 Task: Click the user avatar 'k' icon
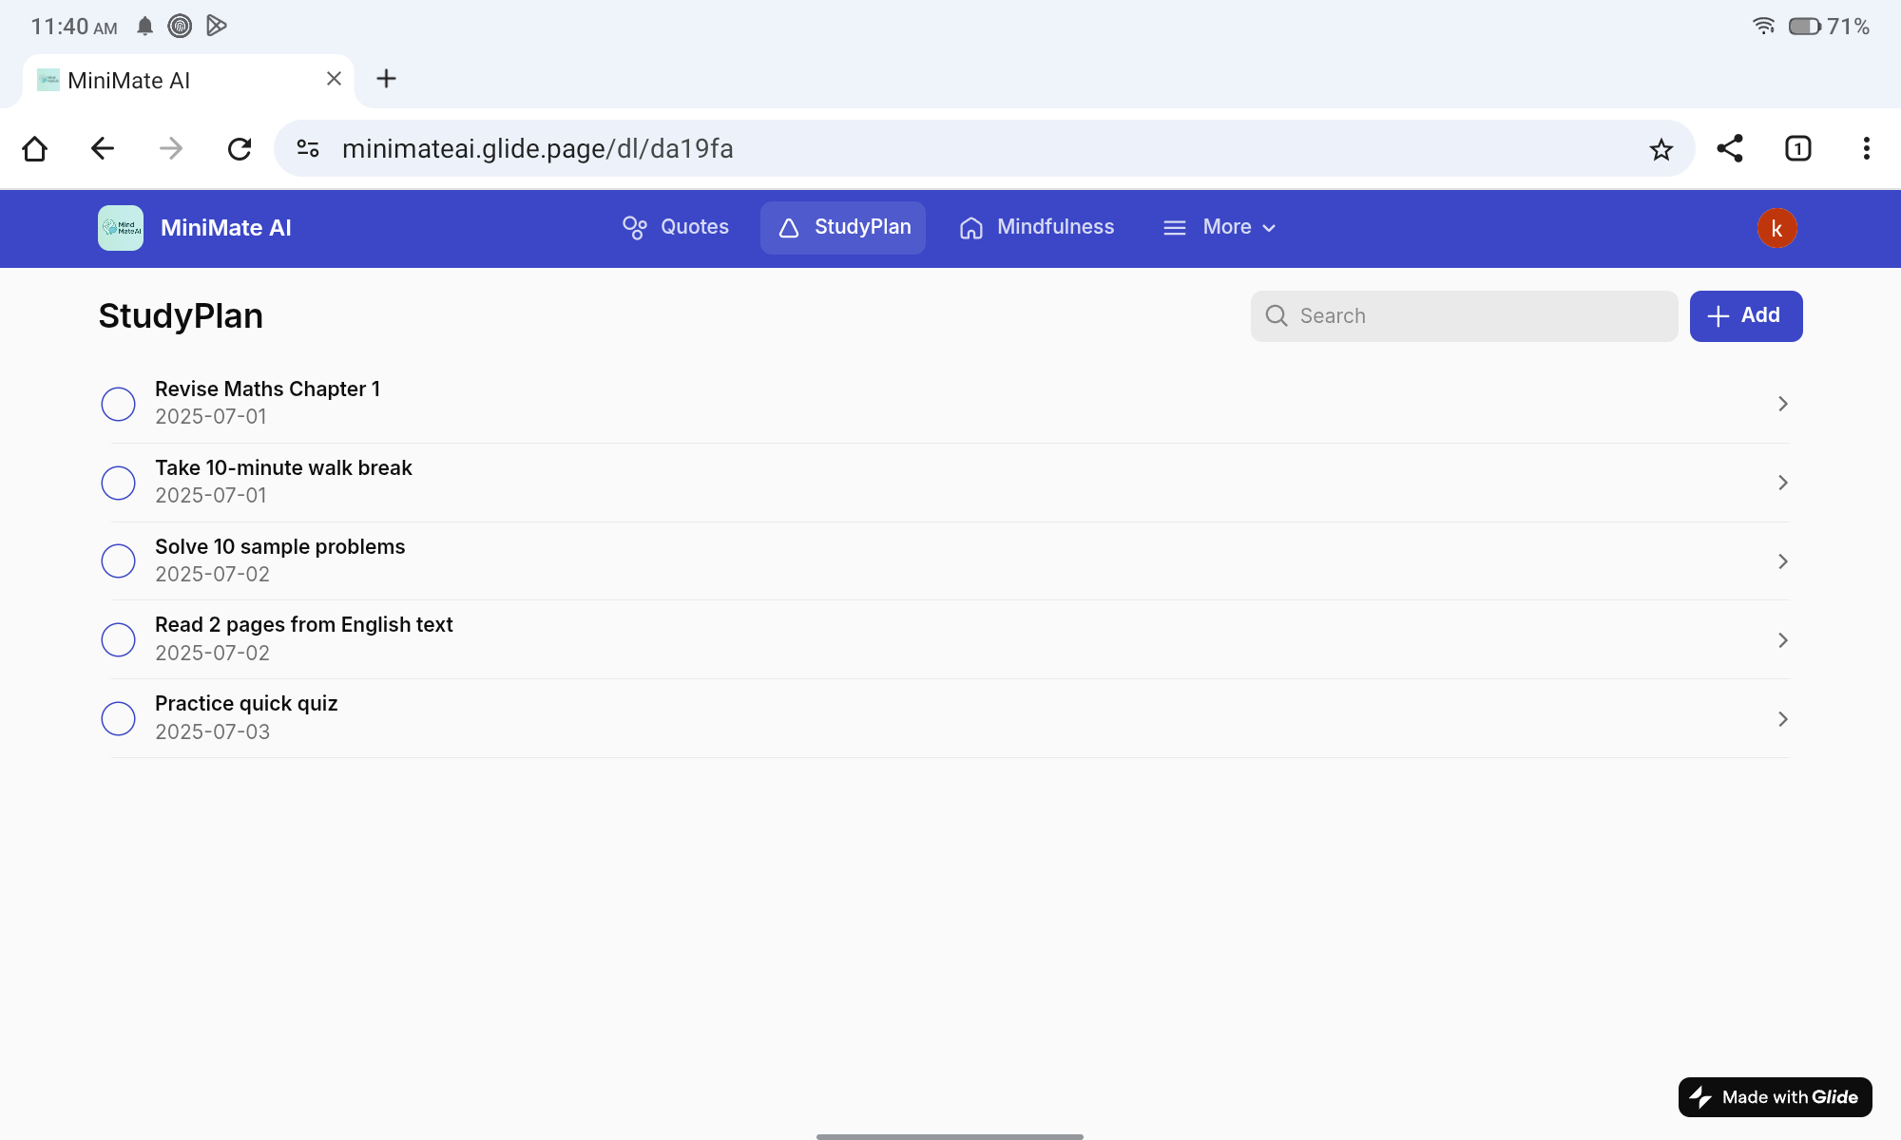tap(1776, 228)
